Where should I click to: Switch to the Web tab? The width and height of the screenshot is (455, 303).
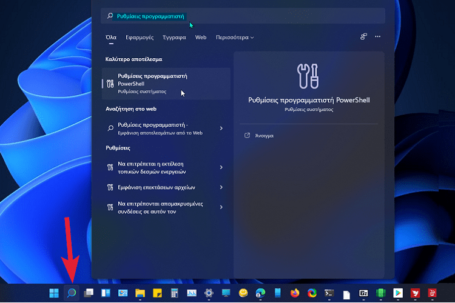pyautogui.click(x=201, y=38)
